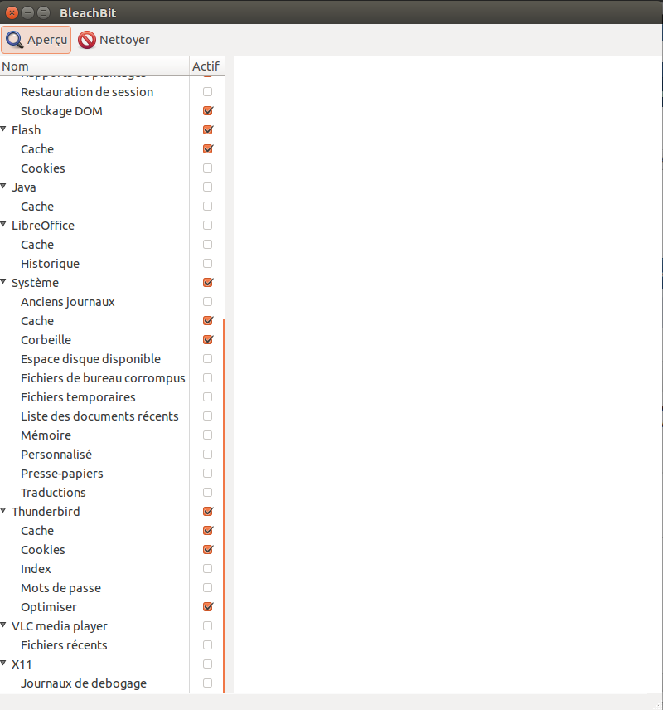Collapse the LibreOffice tree group

pyautogui.click(x=3, y=225)
